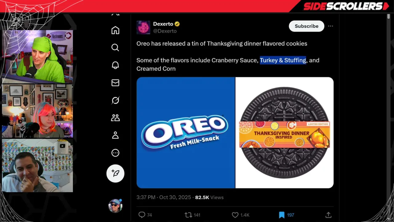This screenshot has height=222, width=394.
Task: Repost the Dexerto Oreo post
Action: click(188, 215)
